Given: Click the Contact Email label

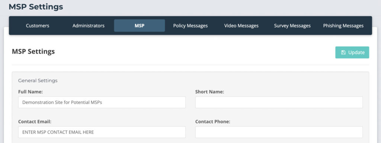Looking at the screenshot, I should point(35,122).
